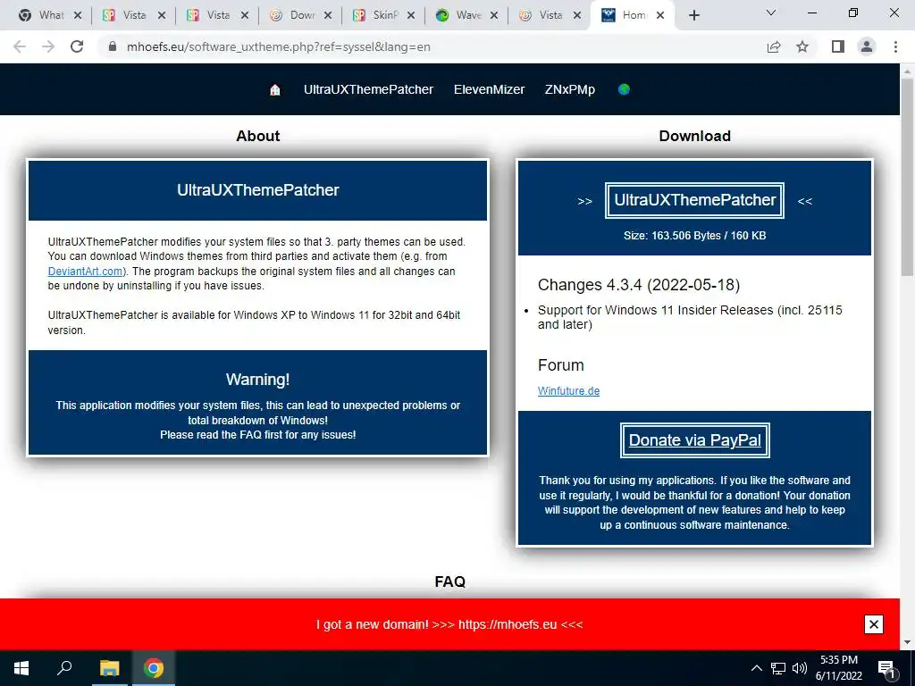Click the 'Warning!' heading
915x686 pixels.
257,380
